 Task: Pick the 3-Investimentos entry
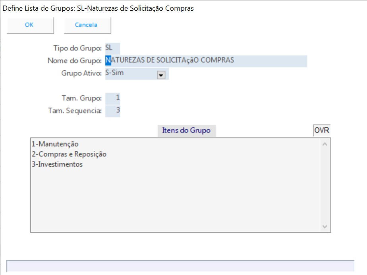point(57,164)
